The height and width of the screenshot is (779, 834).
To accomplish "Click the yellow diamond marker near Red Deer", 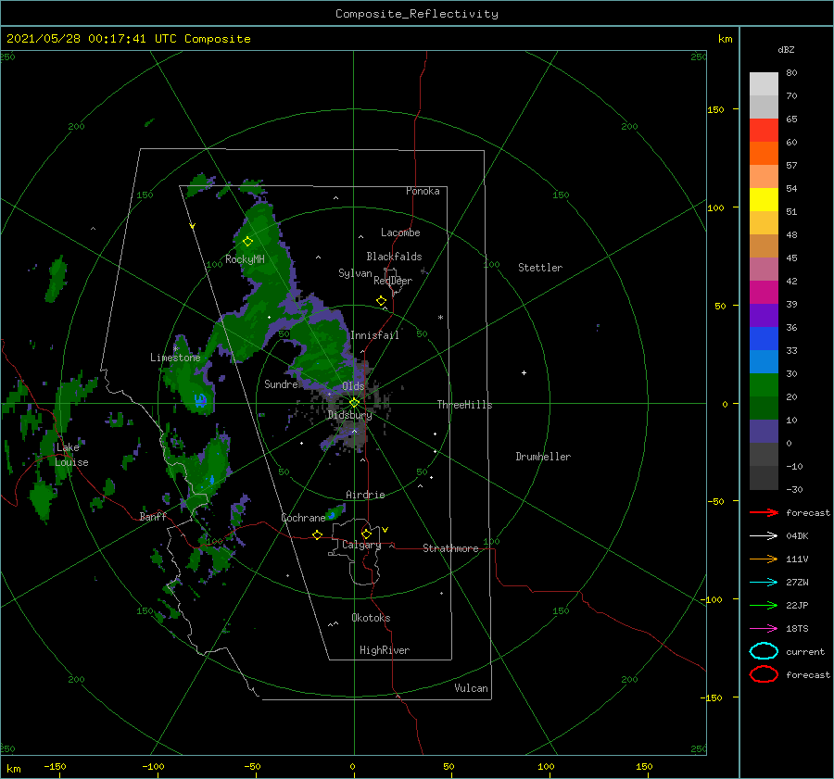I will tap(381, 301).
